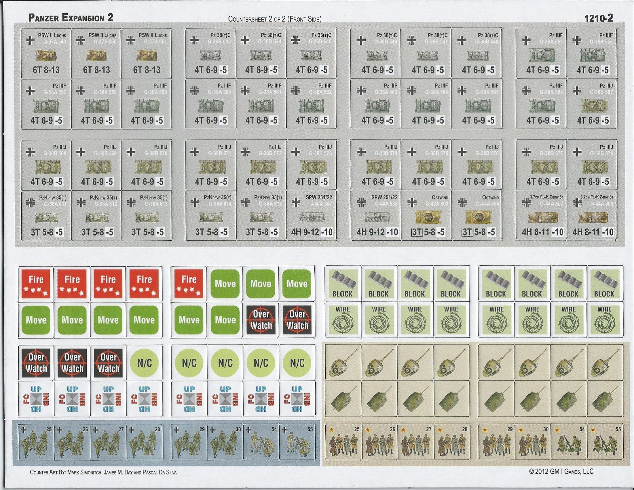Click German mortar team counter number 55

[x=297, y=443]
